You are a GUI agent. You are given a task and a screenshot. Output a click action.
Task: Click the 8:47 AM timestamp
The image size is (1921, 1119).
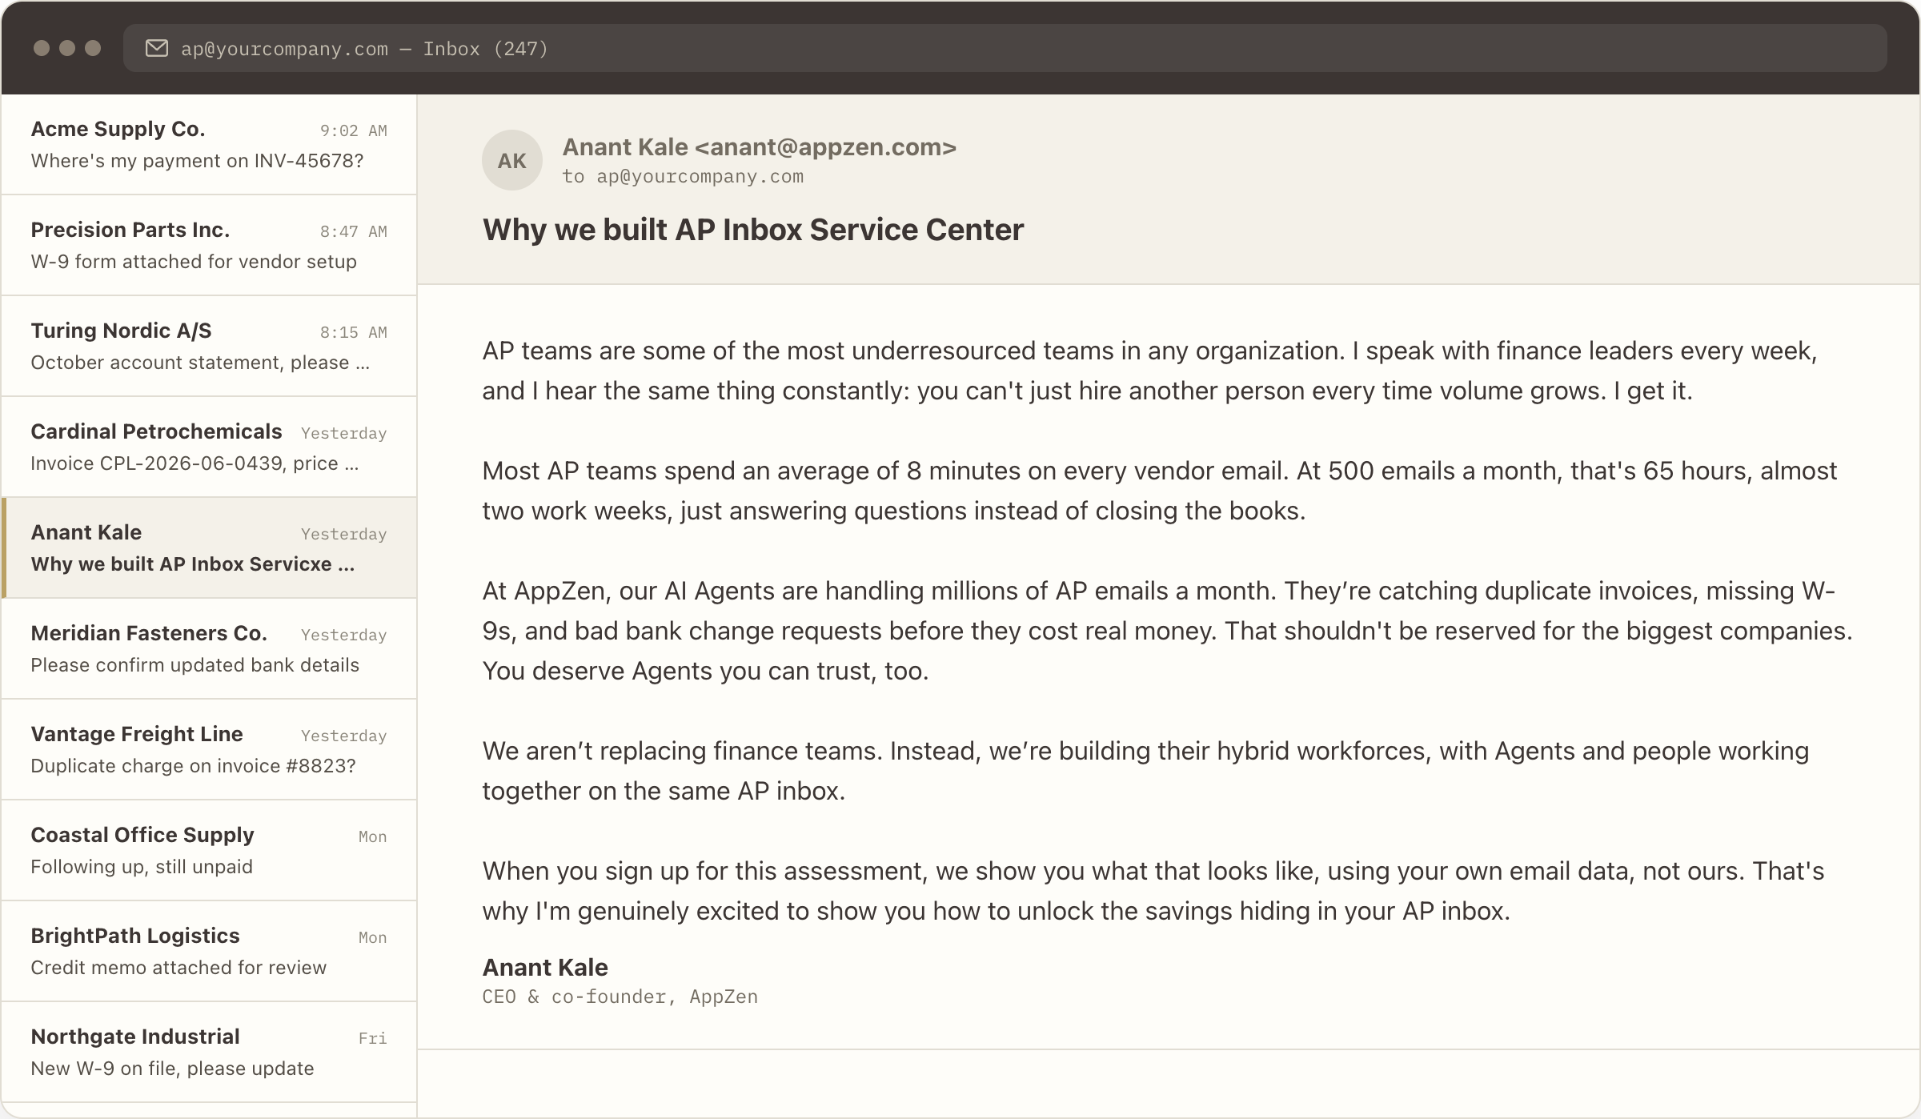tap(354, 231)
